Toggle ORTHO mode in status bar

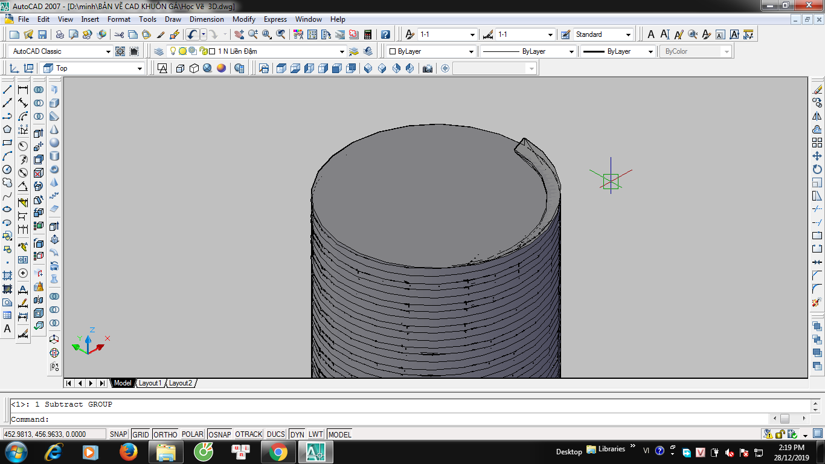click(165, 434)
